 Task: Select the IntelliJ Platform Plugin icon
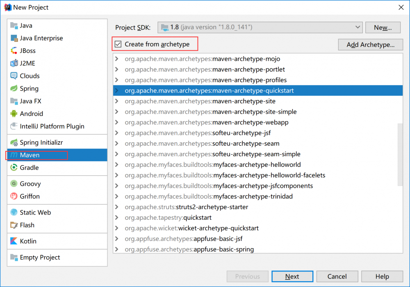pos(14,126)
